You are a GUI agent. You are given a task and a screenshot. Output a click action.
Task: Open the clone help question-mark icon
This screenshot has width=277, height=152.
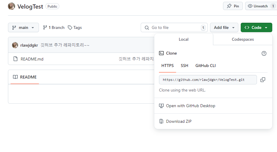264,53
